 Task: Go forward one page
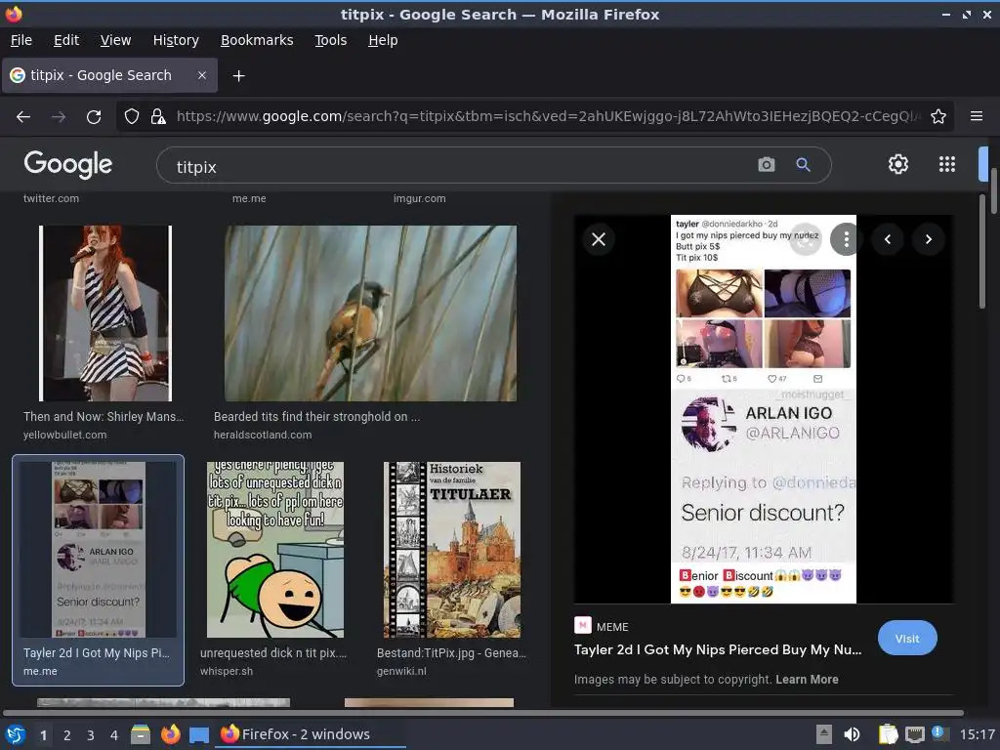59,117
